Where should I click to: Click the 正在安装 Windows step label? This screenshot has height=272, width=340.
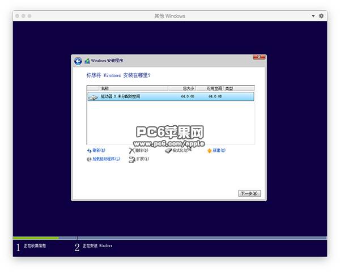[97, 246]
